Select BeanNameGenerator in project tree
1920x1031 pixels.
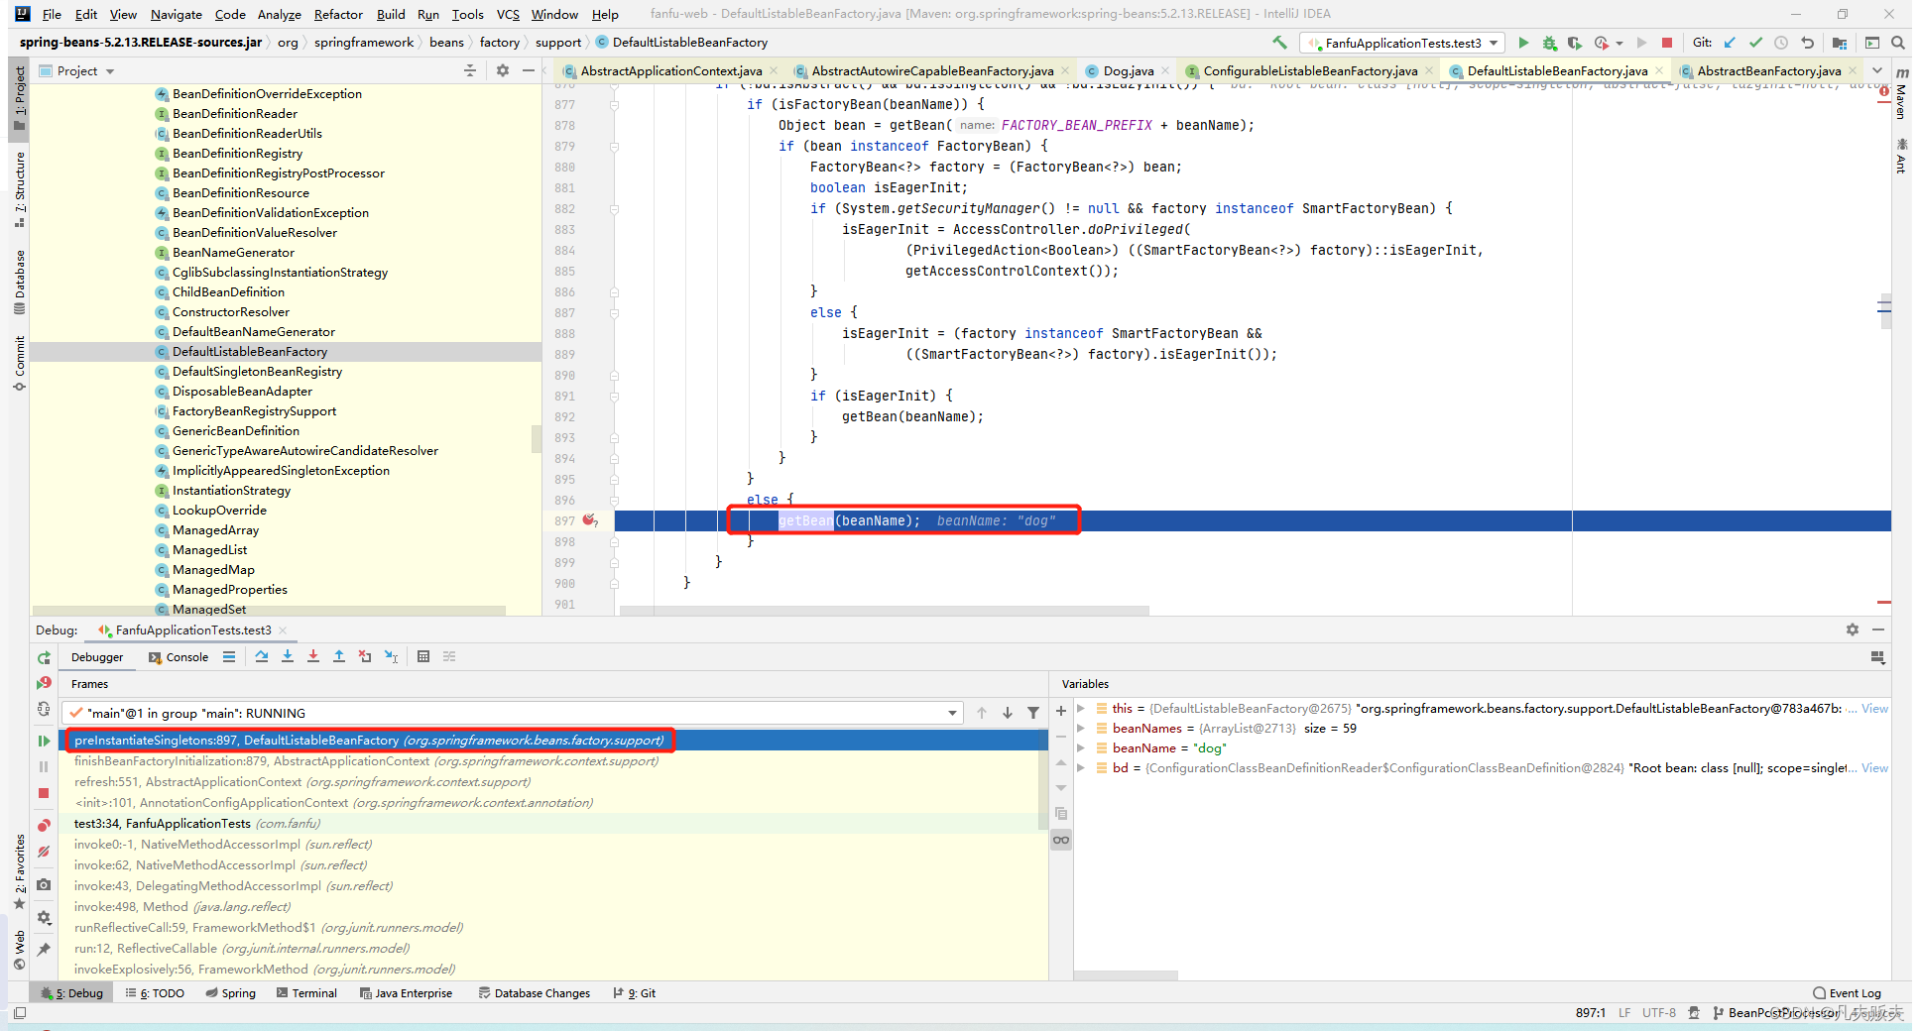233,252
